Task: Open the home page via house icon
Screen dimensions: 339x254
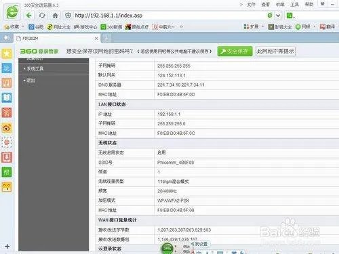Action: coord(55,16)
